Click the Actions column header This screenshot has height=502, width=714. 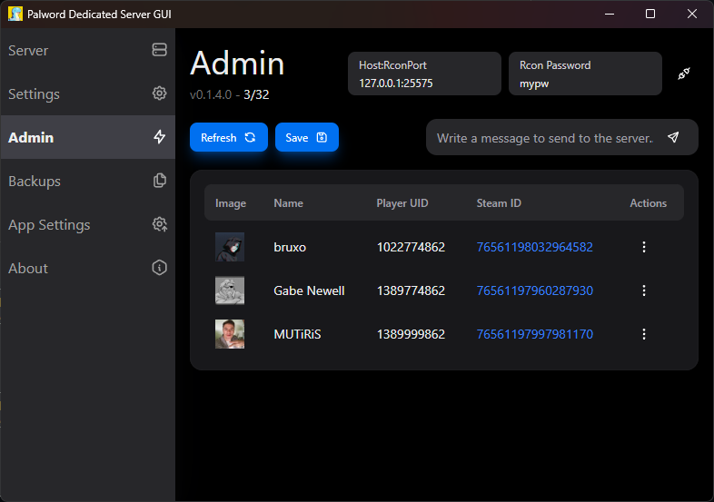coord(648,203)
